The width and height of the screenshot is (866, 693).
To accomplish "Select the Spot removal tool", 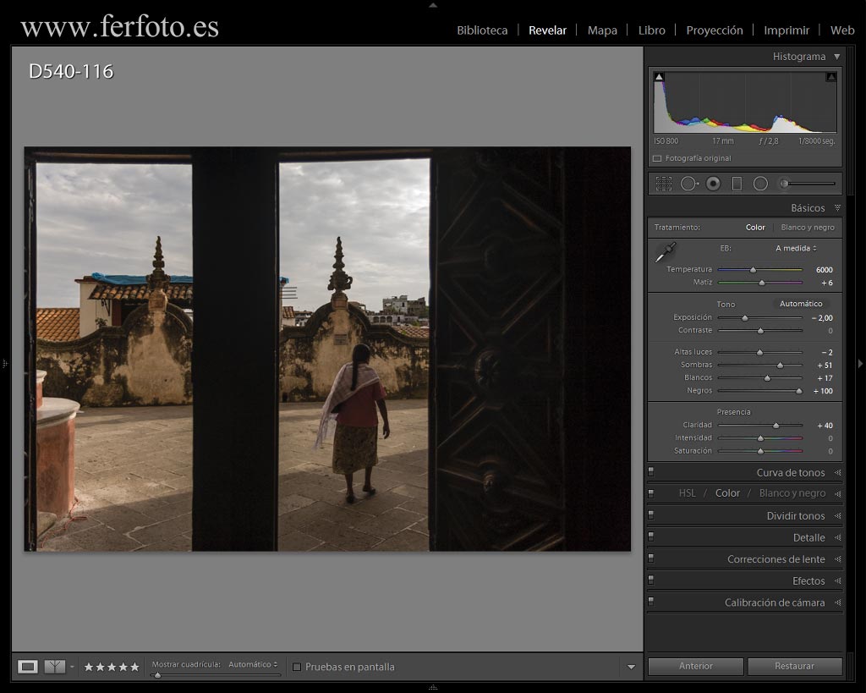I will [688, 184].
